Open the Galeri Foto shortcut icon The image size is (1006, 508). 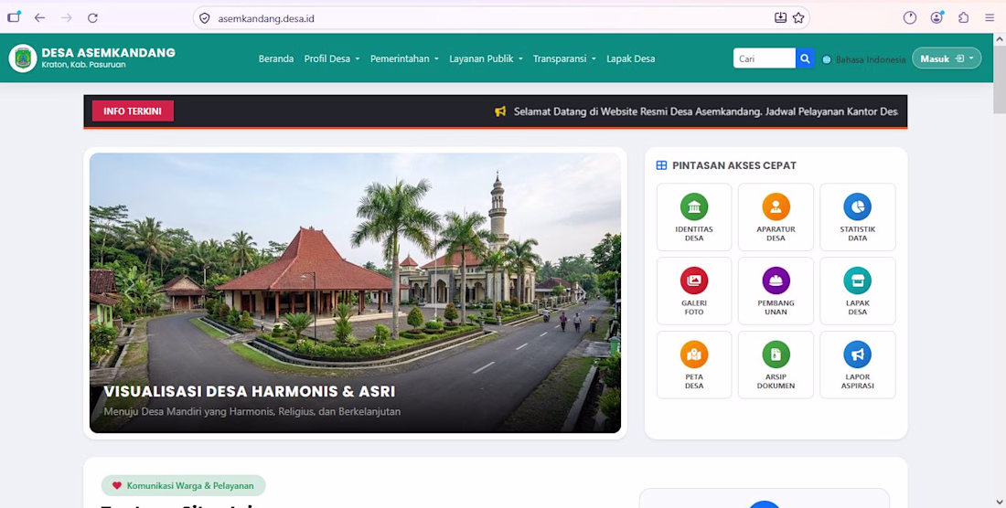pos(693,280)
